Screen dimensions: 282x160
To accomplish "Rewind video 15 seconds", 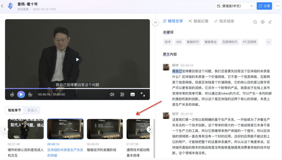I will (12, 94).
